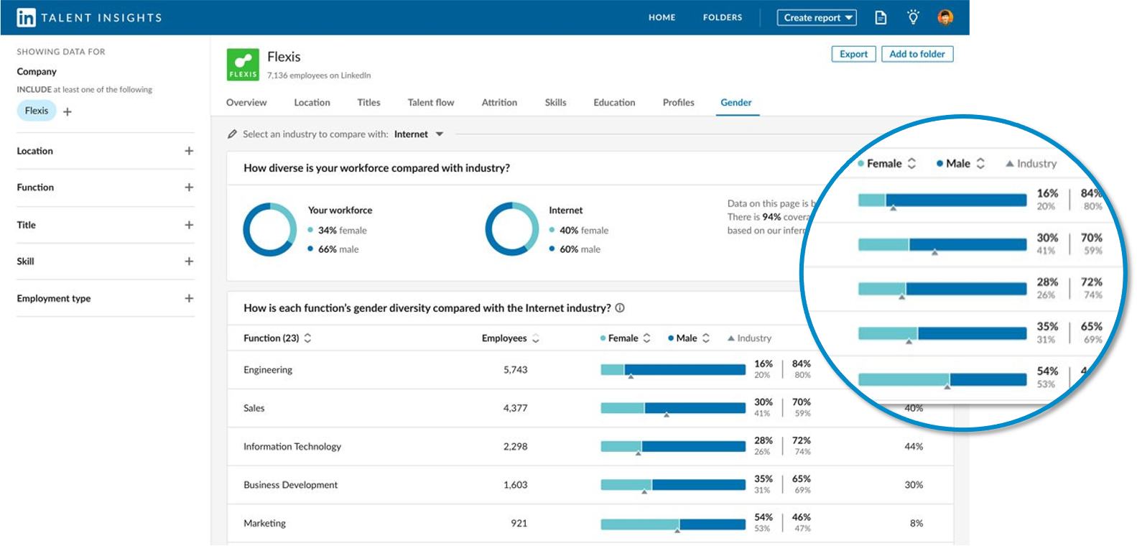Click the Export button
Image resolution: width=1137 pixels, height=546 pixels.
[x=853, y=54]
